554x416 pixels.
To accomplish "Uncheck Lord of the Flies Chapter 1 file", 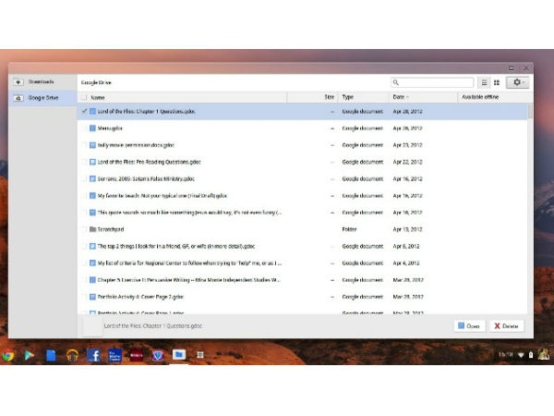I will pyautogui.click(x=84, y=111).
